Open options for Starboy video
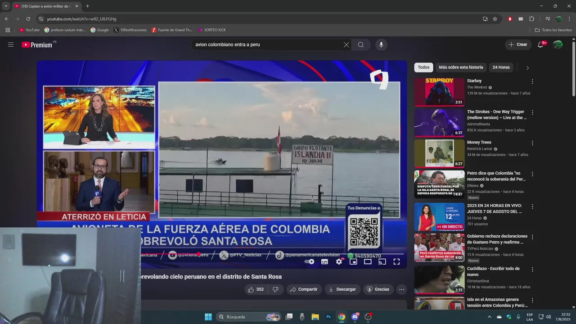Screen dimensions: 576x324 click(x=532, y=82)
